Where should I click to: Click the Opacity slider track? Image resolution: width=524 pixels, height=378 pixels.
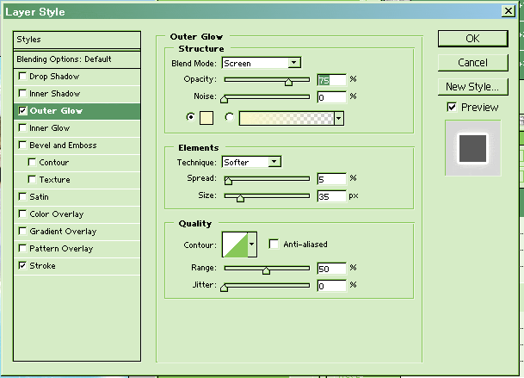point(267,79)
